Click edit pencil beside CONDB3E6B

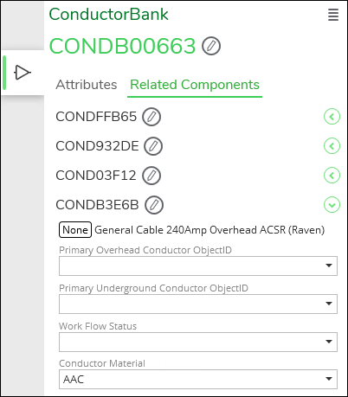click(x=154, y=205)
